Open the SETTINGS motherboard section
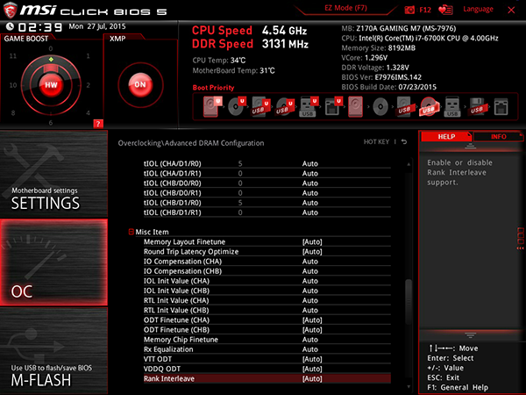 pyautogui.click(x=53, y=174)
